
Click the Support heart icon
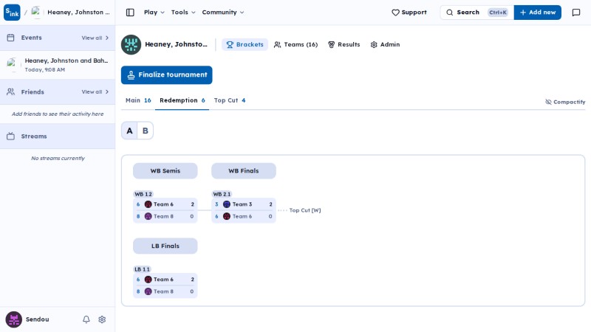click(395, 13)
